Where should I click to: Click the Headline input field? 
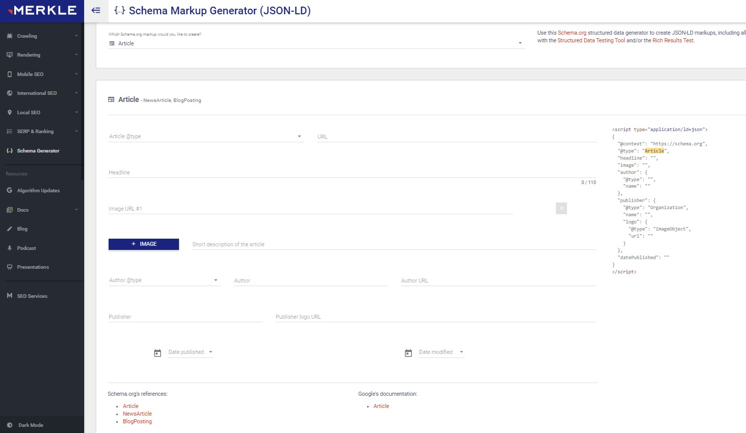pyautogui.click(x=306, y=172)
